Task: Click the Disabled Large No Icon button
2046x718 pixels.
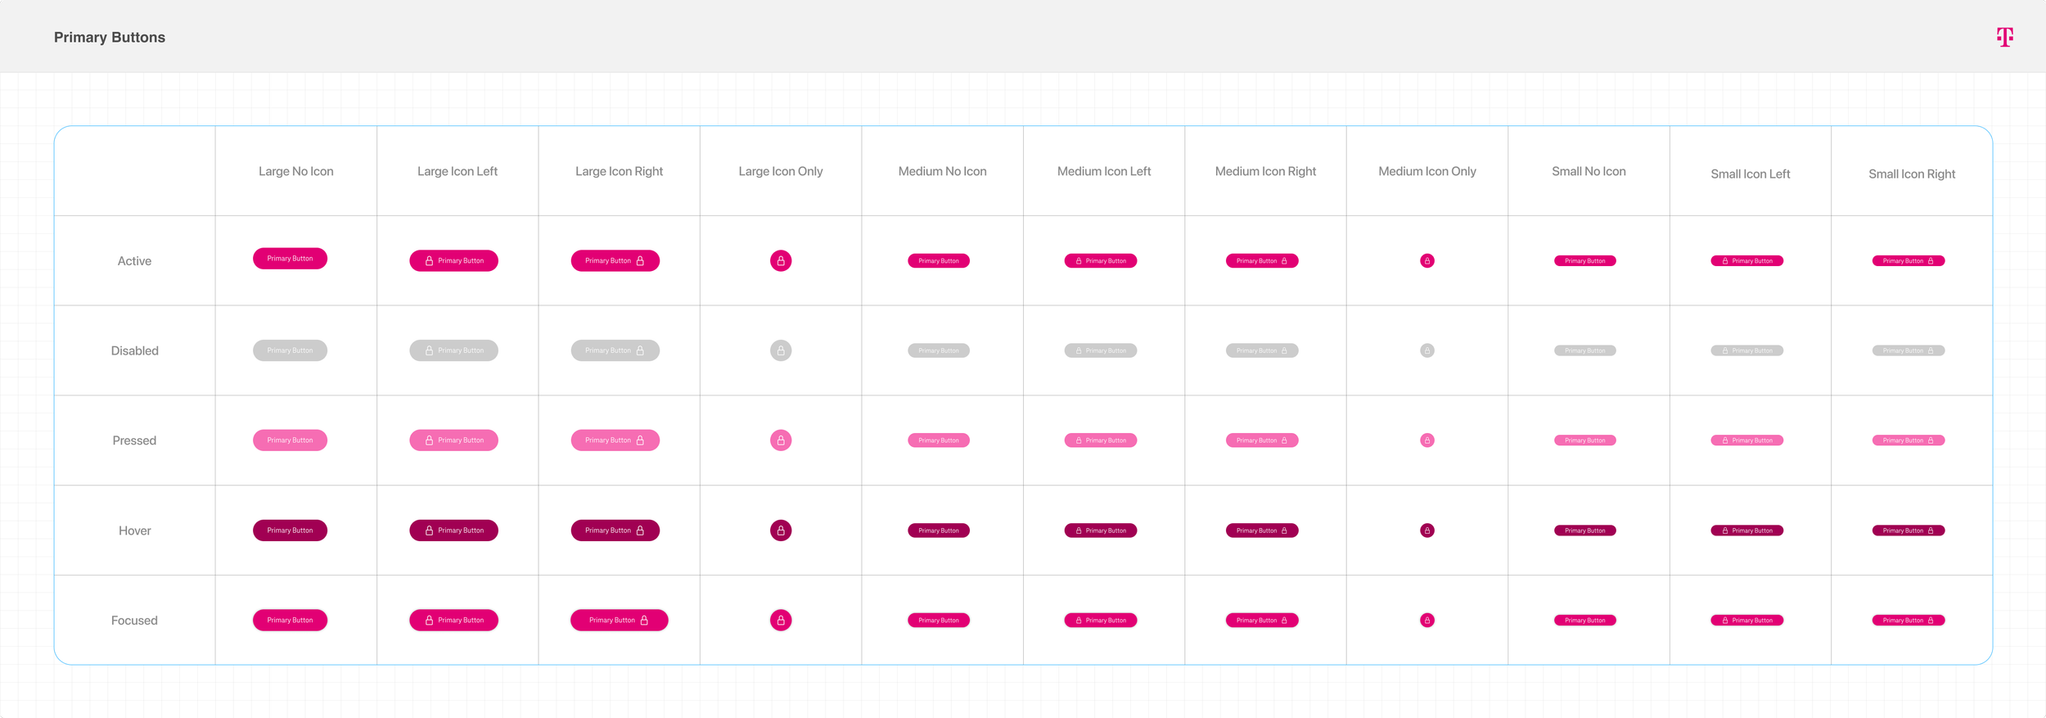Action: [x=290, y=350]
